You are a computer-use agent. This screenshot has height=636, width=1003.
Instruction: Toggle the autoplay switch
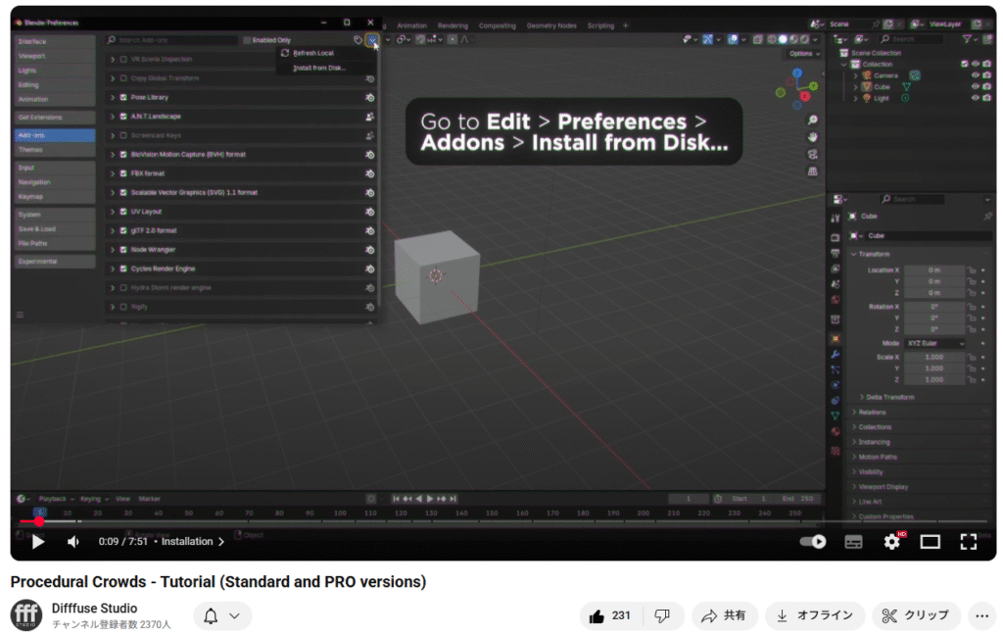[813, 541]
